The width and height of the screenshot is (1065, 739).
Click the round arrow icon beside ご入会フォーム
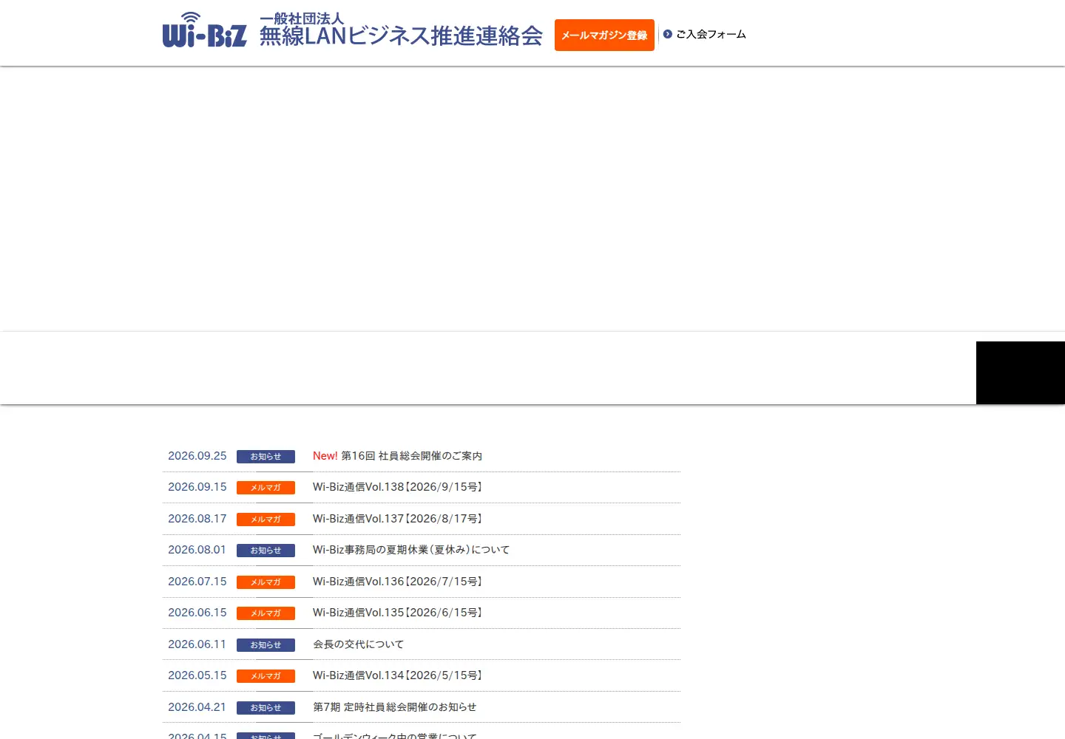[668, 34]
